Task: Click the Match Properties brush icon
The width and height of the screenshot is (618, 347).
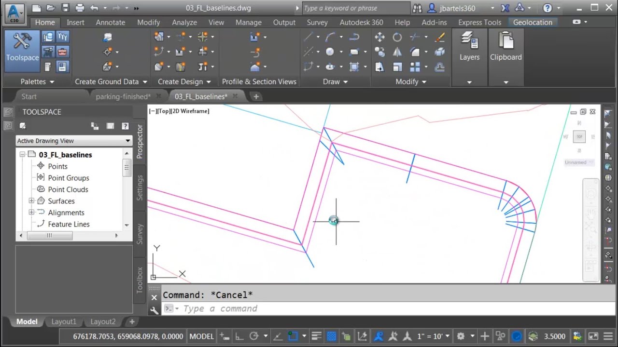Action: coord(439,37)
